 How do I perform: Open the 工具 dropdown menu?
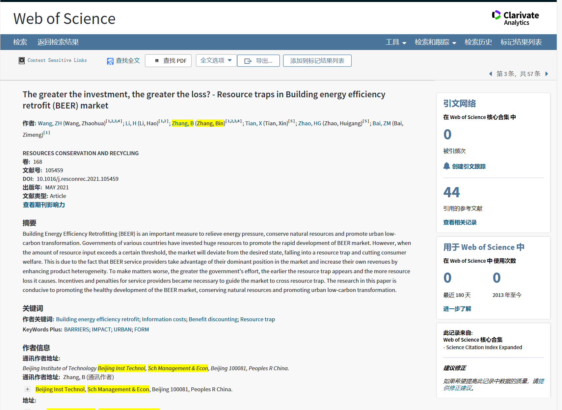(396, 42)
